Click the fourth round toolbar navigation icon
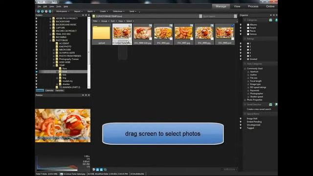This screenshot has width=313, height=176. tap(50, 11)
